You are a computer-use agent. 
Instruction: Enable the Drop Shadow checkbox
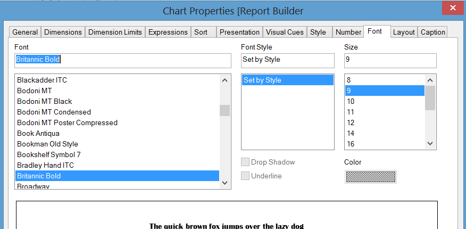click(245, 162)
